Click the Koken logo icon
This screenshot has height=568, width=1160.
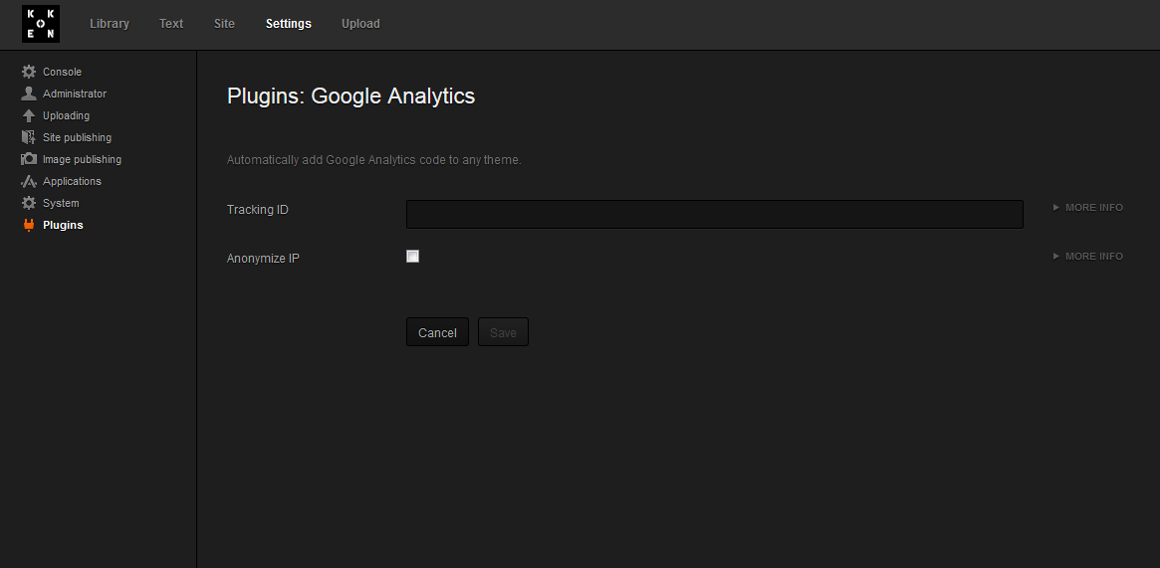coord(41,24)
